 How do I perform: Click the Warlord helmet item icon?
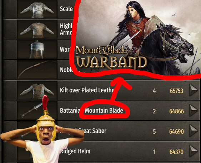click(37, 50)
